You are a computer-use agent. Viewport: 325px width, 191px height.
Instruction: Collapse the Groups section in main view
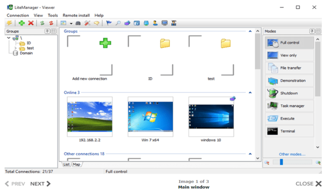pos(250,31)
